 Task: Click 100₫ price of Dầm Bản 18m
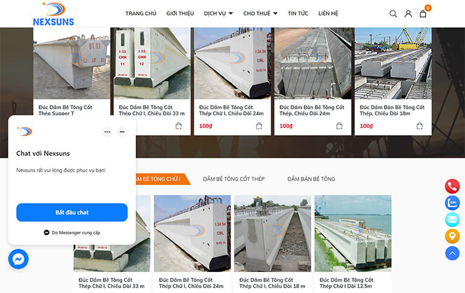[366, 126]
